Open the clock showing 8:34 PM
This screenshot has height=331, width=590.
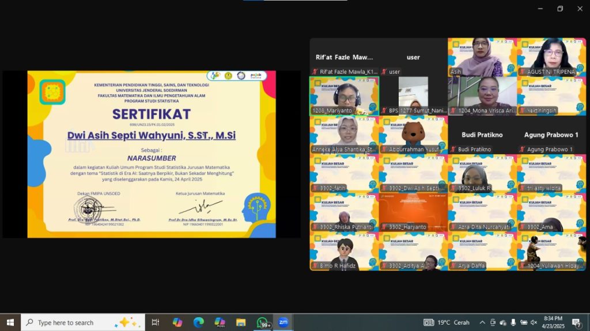click(x=554, y=322)
